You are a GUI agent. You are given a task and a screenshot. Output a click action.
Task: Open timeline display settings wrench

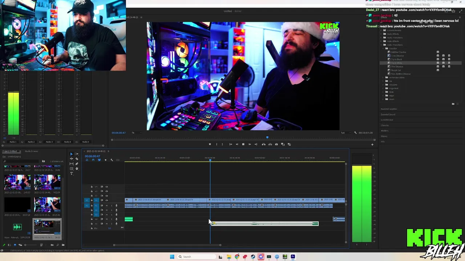pos(112,160)
